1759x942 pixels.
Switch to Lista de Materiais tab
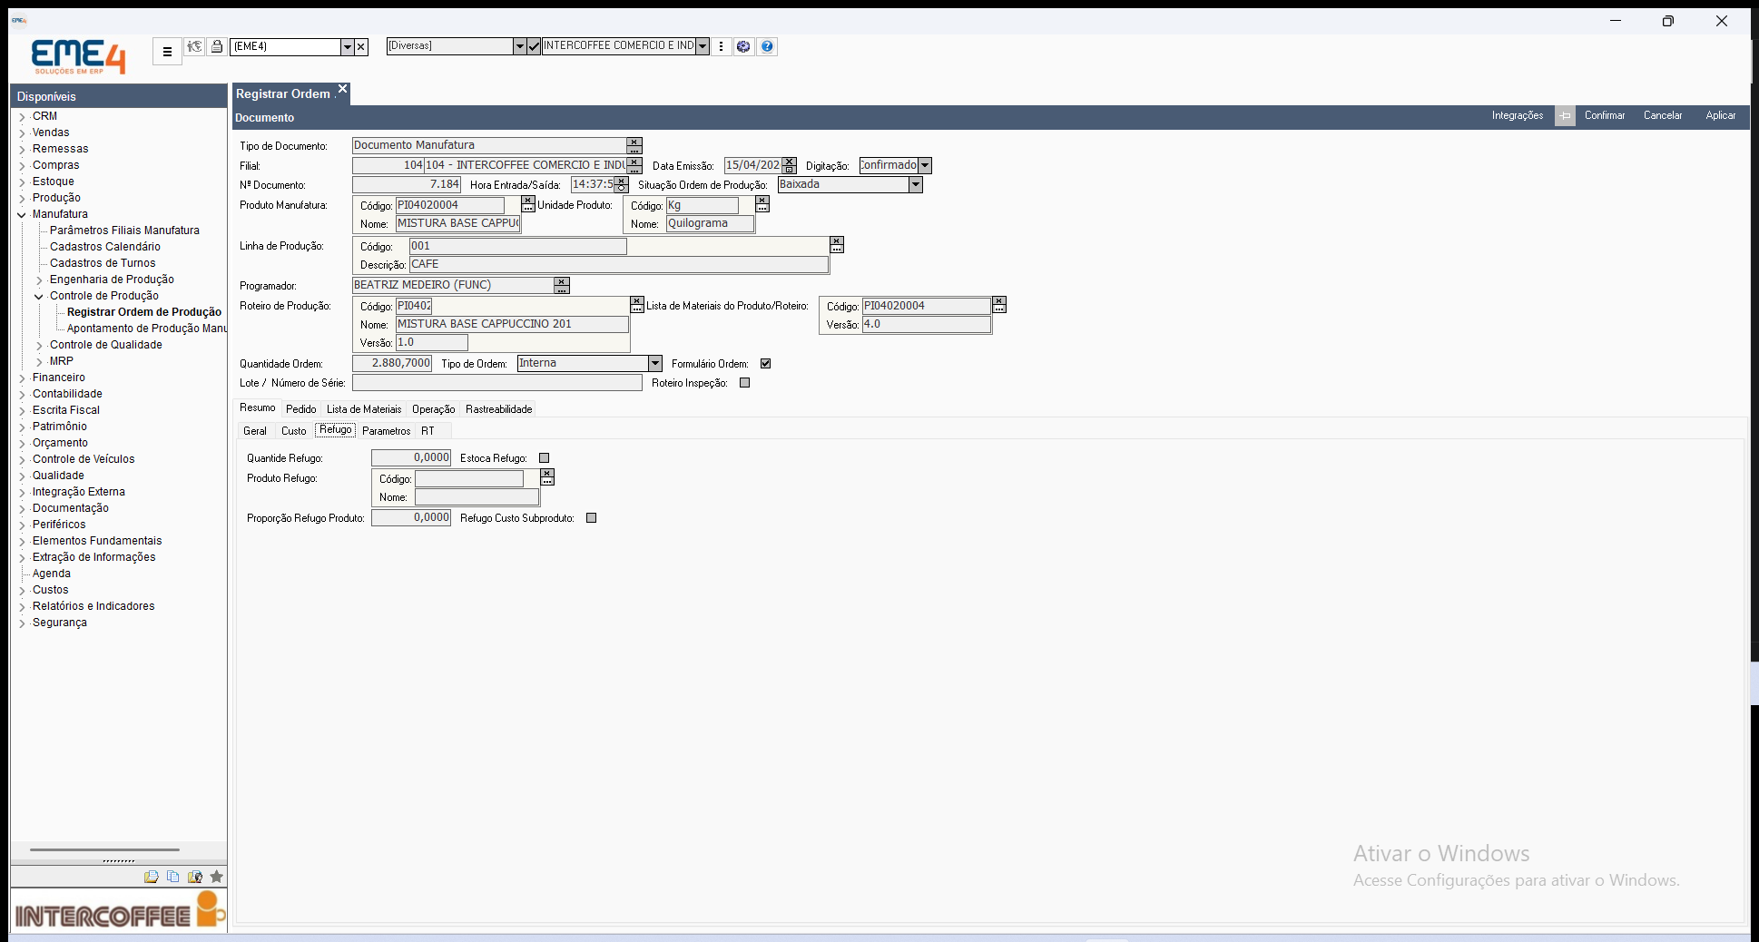click(x=364, y=409)
